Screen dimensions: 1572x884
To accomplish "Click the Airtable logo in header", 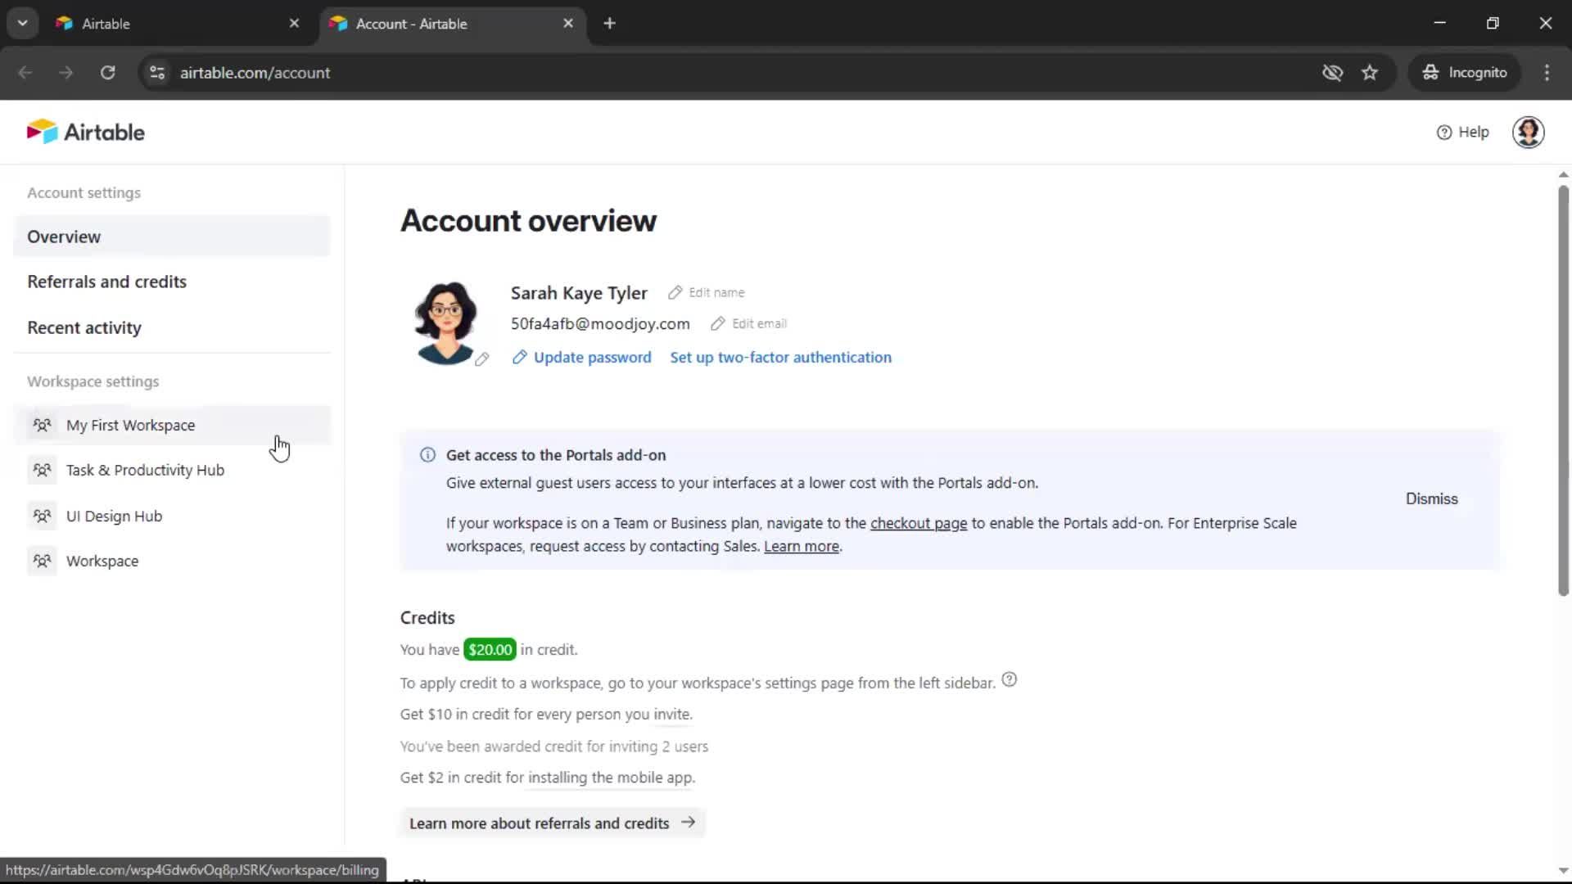I will (86, 132).
